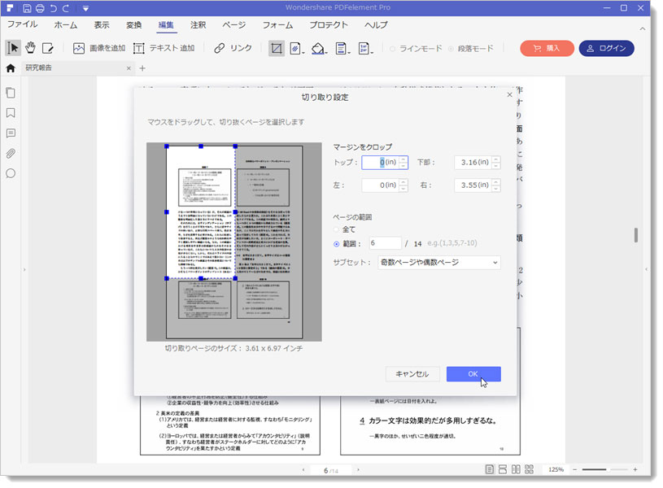Open the page thumbnails panel

pyautogui.click(x=11, y=93)
